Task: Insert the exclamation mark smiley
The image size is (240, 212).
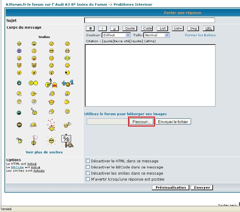Action: click(19, 73)
